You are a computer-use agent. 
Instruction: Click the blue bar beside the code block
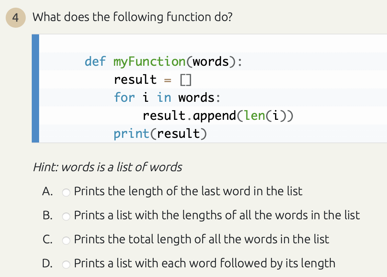pos(35,88)
